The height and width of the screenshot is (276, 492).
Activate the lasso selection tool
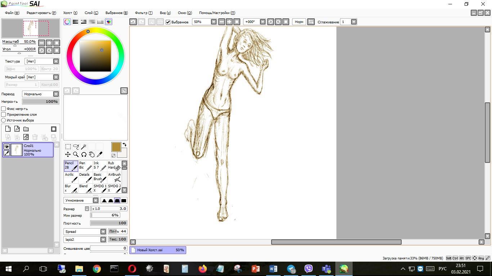tap(76, 147)
